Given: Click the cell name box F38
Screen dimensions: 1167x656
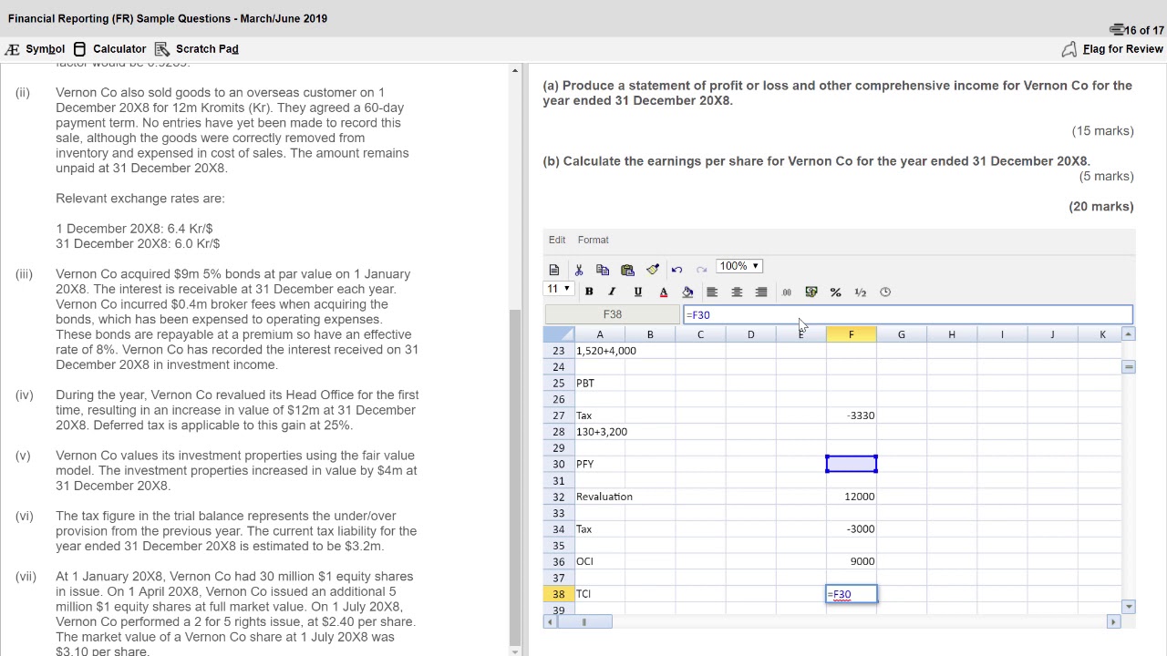Looking at the screenshot, I should (613, 314).
